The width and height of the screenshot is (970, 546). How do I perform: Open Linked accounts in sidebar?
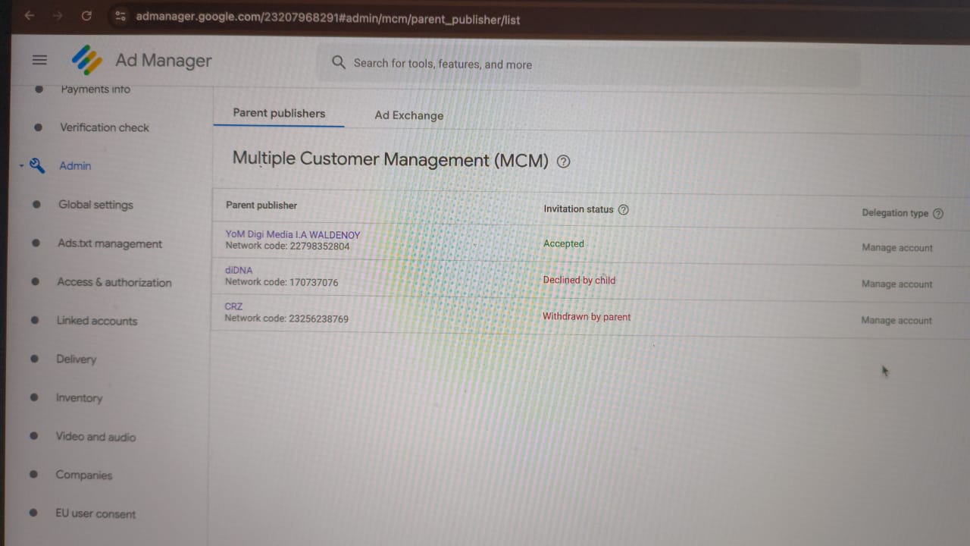(x=97, y=321)
